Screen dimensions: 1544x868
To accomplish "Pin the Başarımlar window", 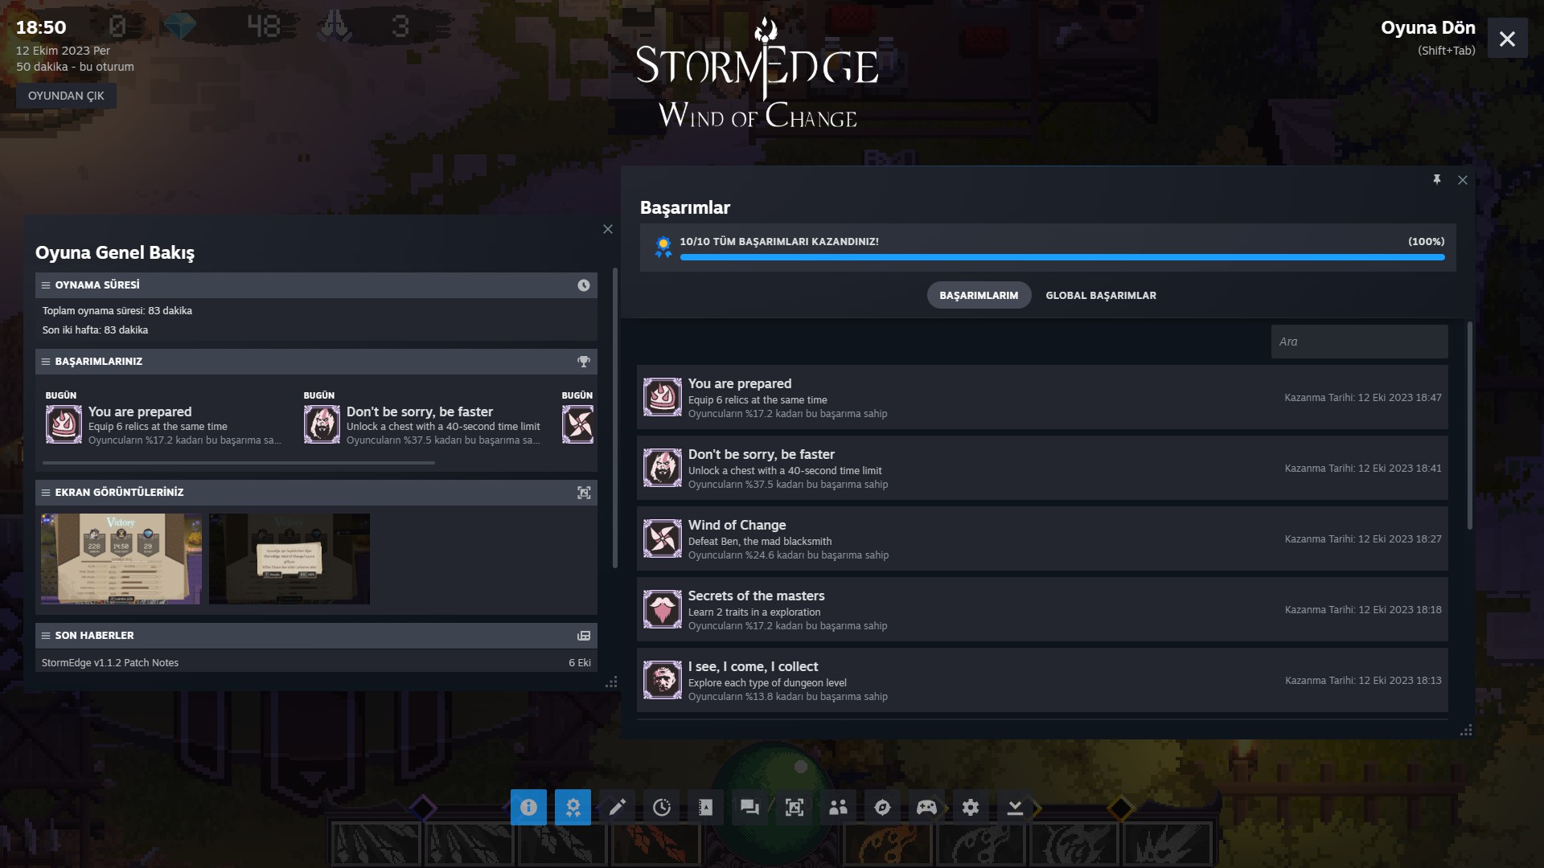I will [1436, 180].
